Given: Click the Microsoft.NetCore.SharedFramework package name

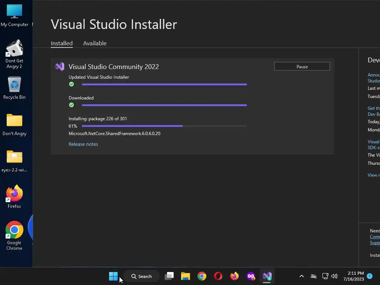Looking at the screenshot, I should pos(114,134).
